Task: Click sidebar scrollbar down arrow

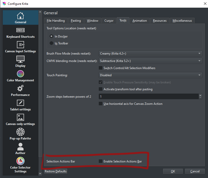Action: pos(40,173)
